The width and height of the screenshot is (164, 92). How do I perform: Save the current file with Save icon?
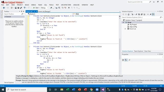point(18,8)
